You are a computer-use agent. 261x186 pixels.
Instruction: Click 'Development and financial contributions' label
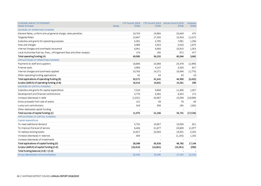pyautogui.click(x=39, y=94)
